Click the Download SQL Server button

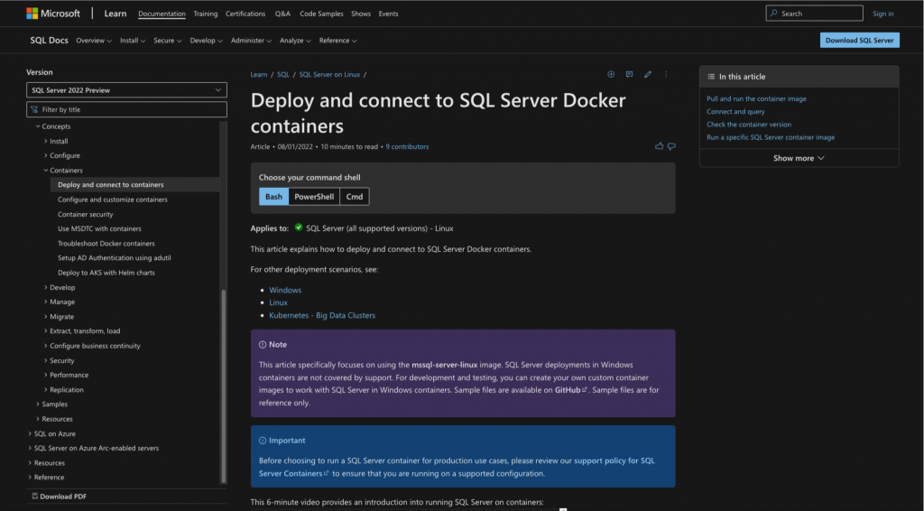[859, 40]
